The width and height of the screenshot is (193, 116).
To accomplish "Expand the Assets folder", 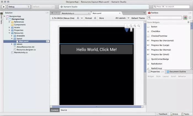I will coord(9,28).
